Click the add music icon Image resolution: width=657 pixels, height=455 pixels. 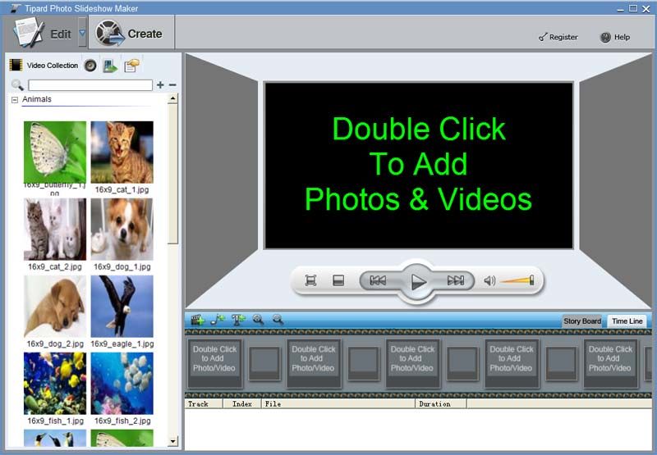[218, 320]
